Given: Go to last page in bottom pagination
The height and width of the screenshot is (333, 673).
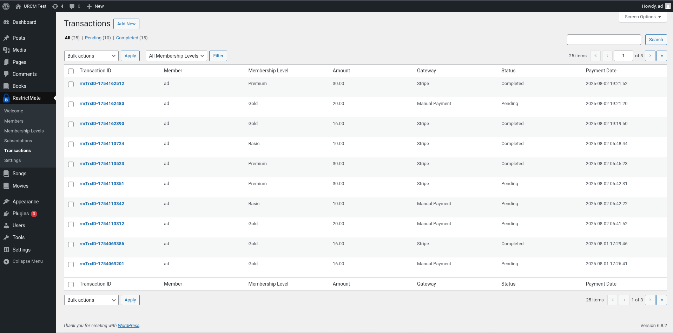Looking at the screenshot, I should (x=662, y=300).
